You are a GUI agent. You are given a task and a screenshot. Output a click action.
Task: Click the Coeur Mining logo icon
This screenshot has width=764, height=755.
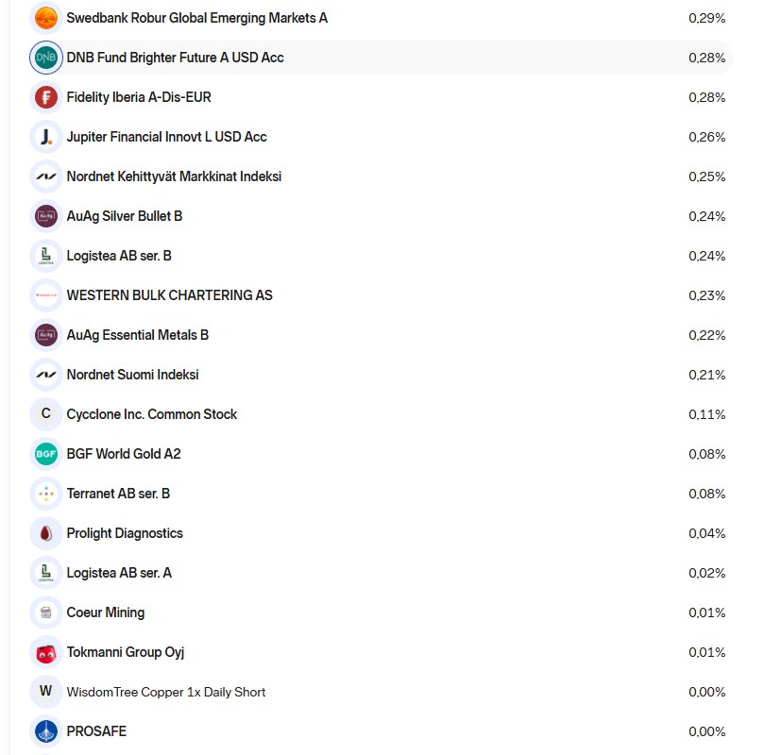pos(45,612)
